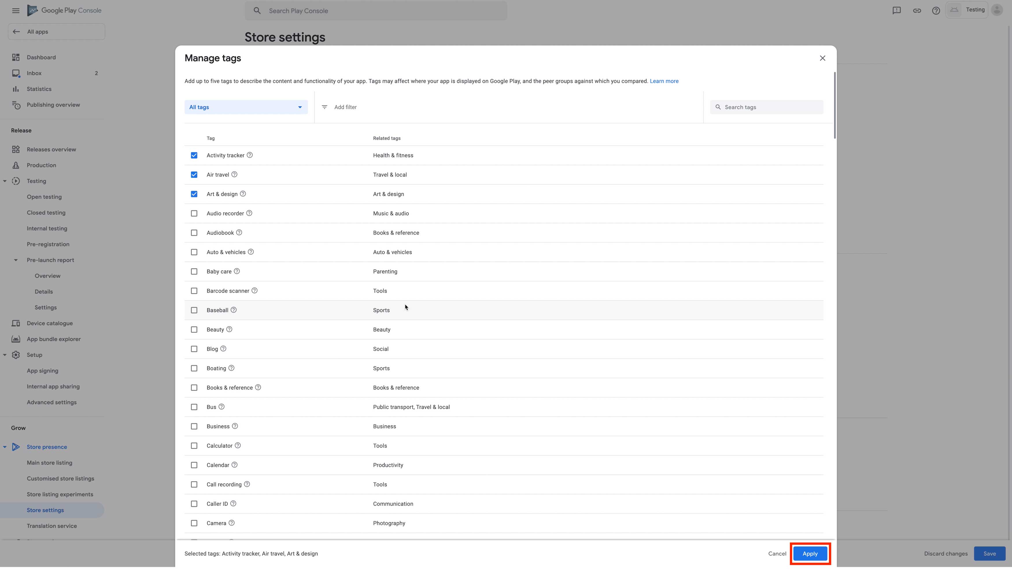This screenshot has height=569, width=1012.
Task: Click help icon beside Barcode scanner tag
Action: [254, 291]
